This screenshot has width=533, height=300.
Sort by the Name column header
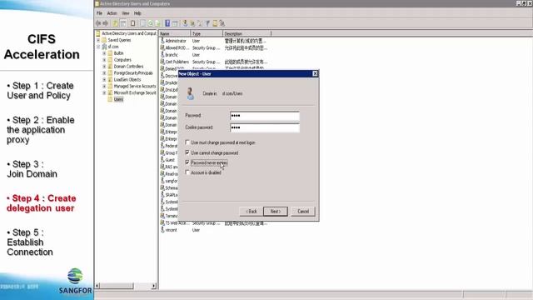click(x=175, y=33)
